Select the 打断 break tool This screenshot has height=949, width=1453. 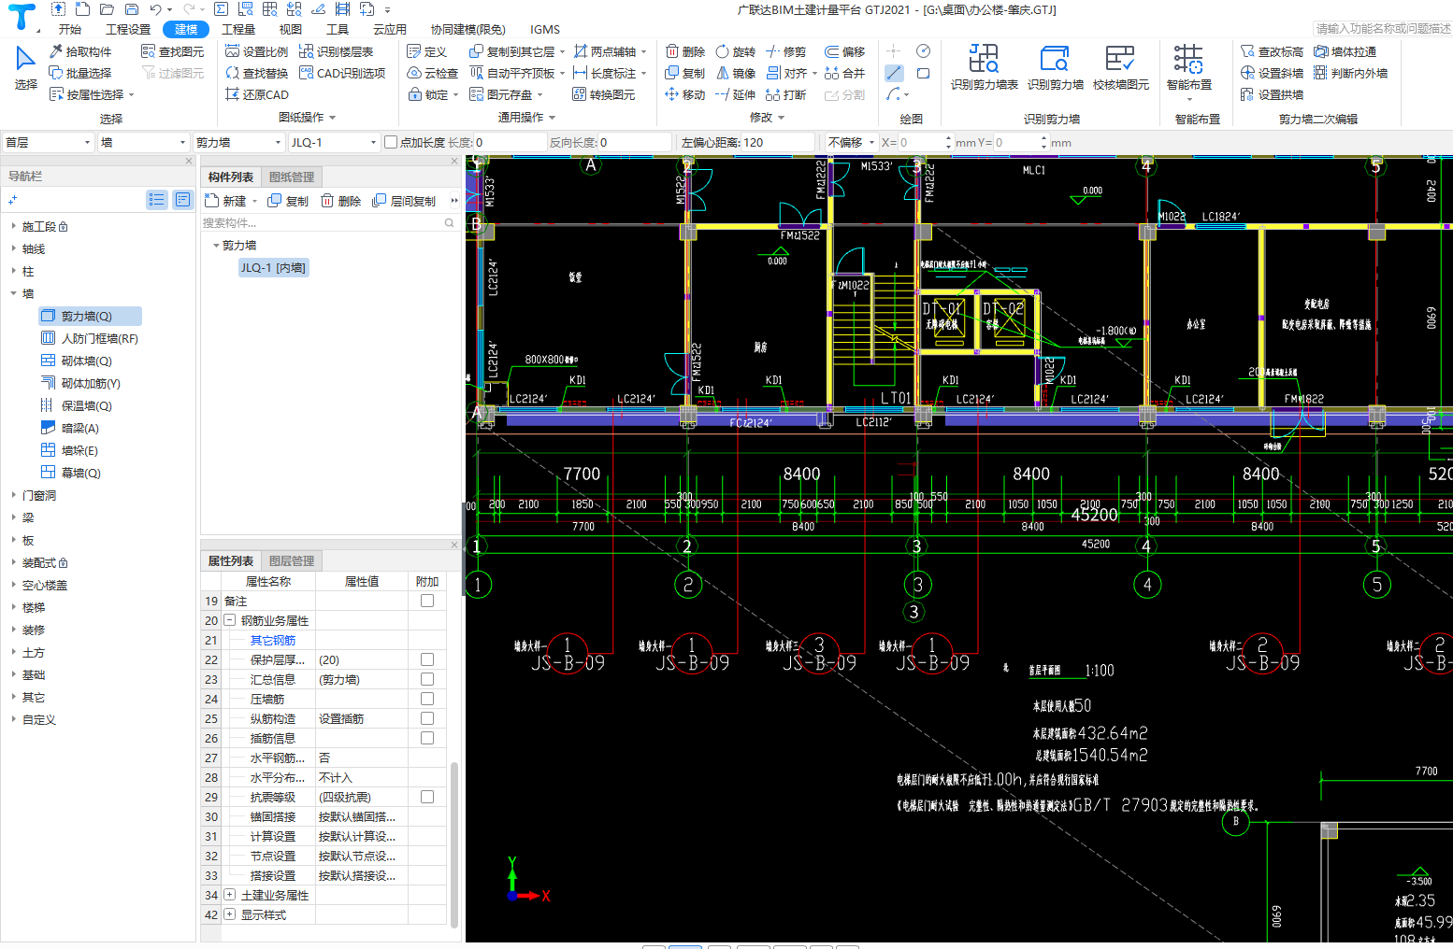click(x=785, y=94)
